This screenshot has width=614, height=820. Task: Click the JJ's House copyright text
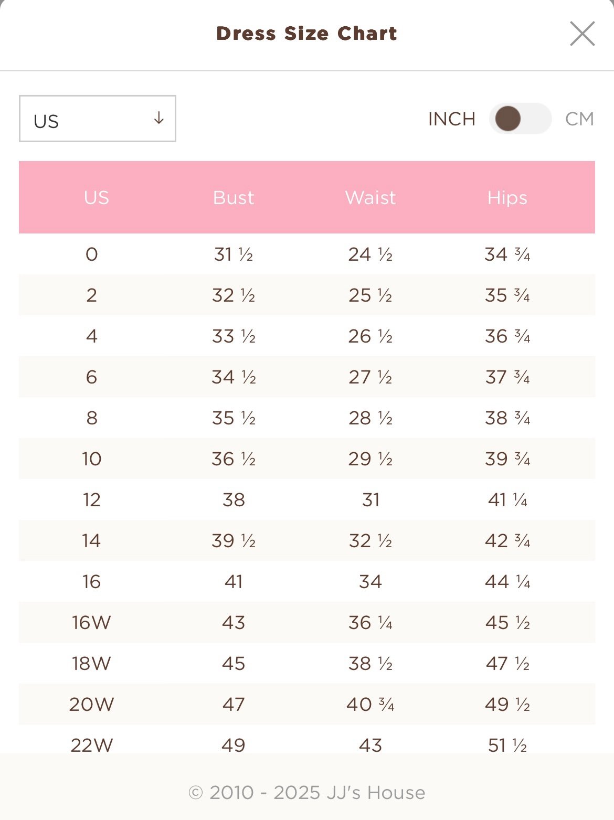307,793
